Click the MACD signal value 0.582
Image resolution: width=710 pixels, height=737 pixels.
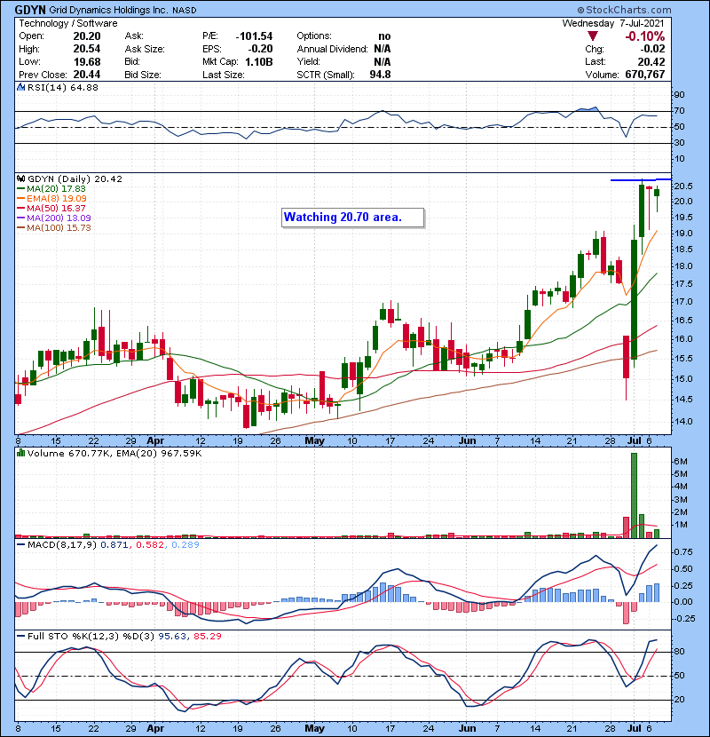150,545
